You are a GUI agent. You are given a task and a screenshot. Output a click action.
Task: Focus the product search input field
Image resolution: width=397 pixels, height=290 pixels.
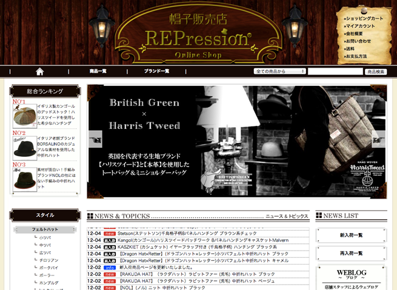point(335,71)
